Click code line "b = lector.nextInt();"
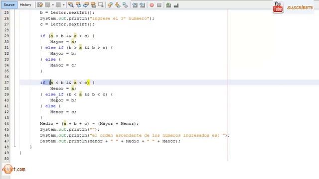Image resolution: width=319 pixels, height=179 pixels. 67,12
